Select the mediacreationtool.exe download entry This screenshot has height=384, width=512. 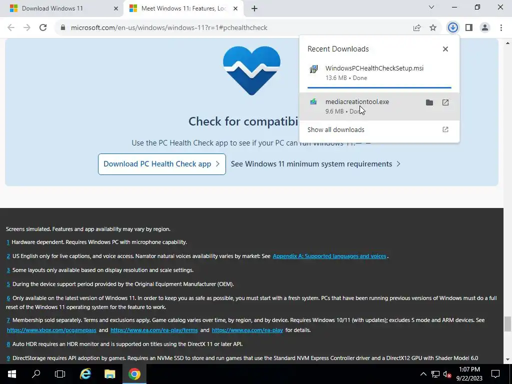coord(379,106)
